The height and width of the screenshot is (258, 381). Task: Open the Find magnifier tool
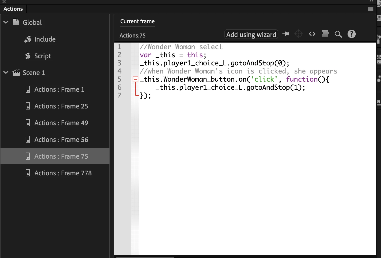tap(338, 34)
